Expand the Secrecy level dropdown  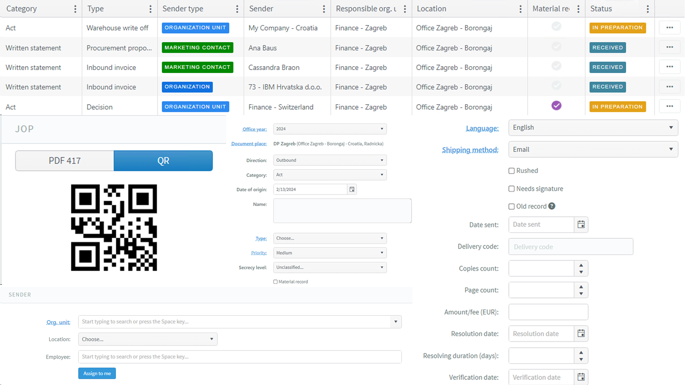click(x=330, y=267)
